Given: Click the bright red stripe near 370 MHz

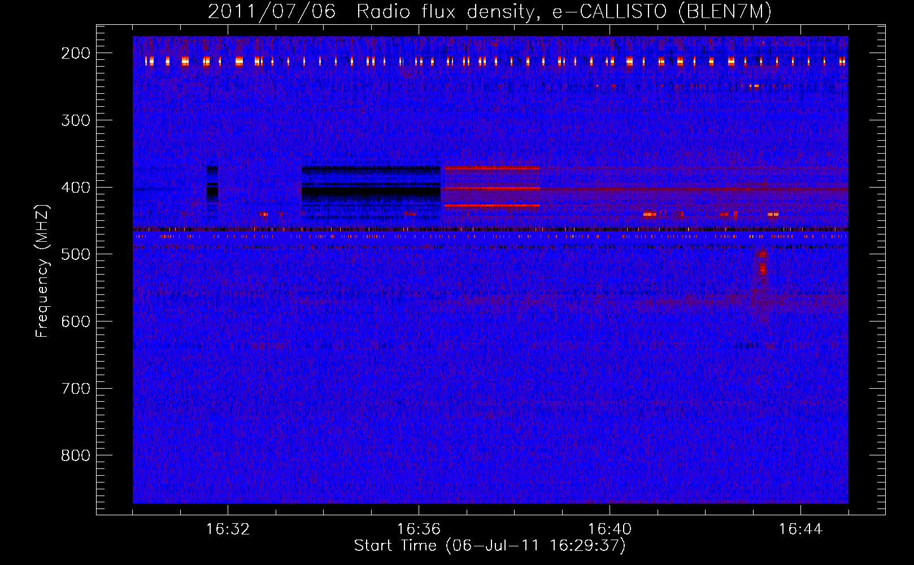Looking at the screenshot, I should [x=492, y=168].
